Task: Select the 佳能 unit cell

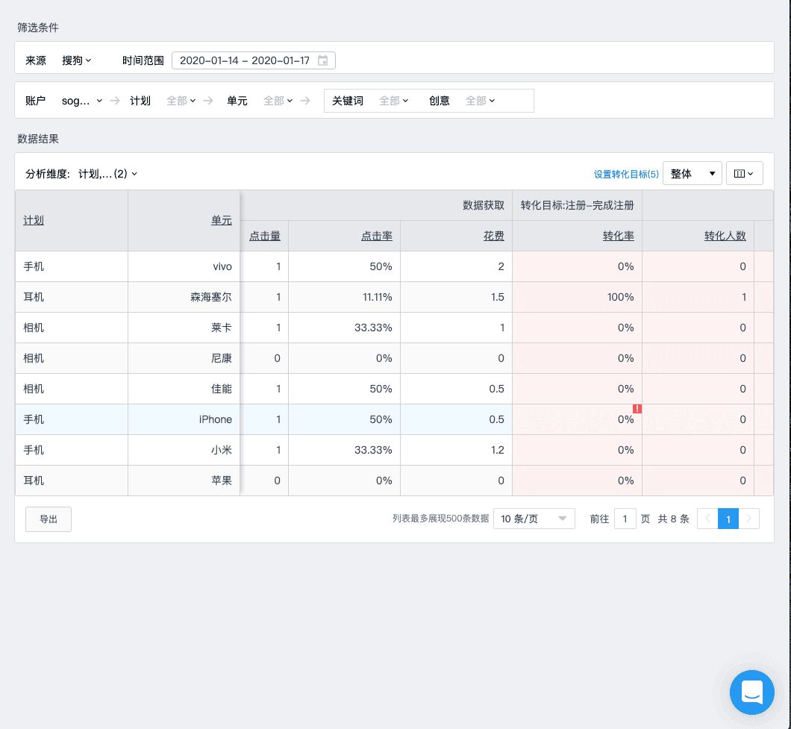Action: tap(184, 389)
